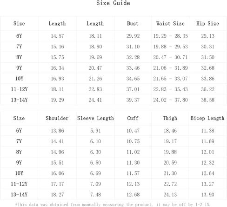This screenshot has width=227, height=207.
Task: Click the Shoulder column header
Action: point(57,118)
